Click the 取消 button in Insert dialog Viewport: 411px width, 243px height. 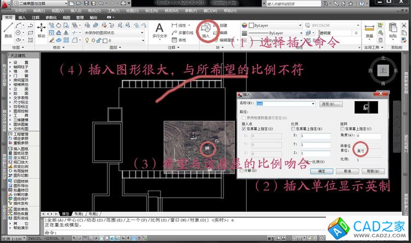[347, 171]
